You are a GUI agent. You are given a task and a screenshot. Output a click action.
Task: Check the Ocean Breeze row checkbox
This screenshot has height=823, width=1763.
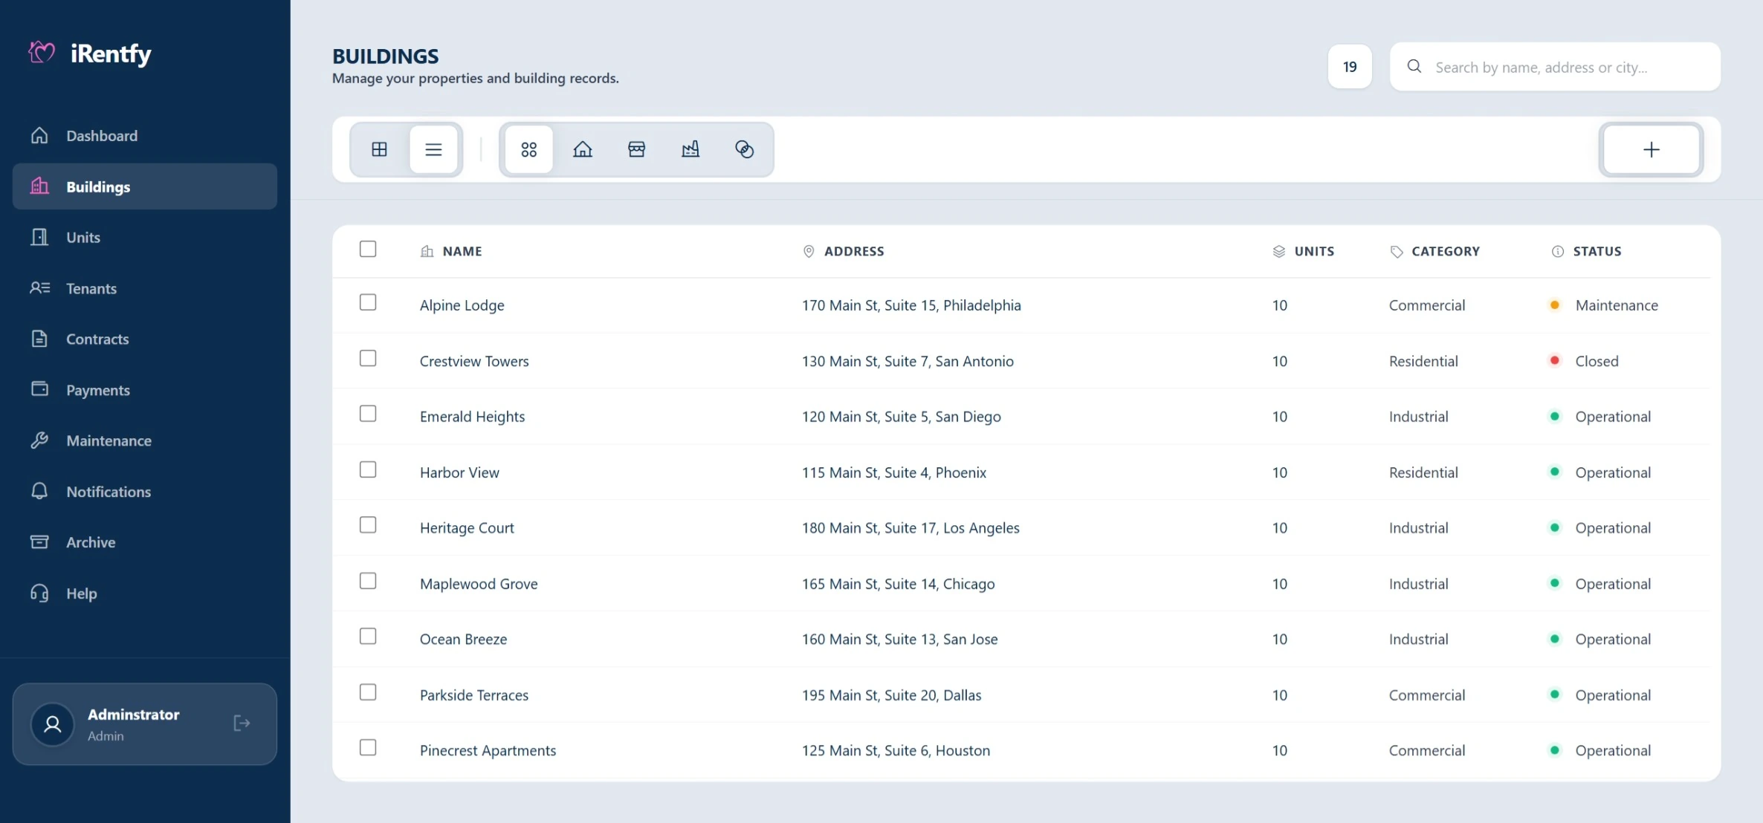(x=368, y=637)
